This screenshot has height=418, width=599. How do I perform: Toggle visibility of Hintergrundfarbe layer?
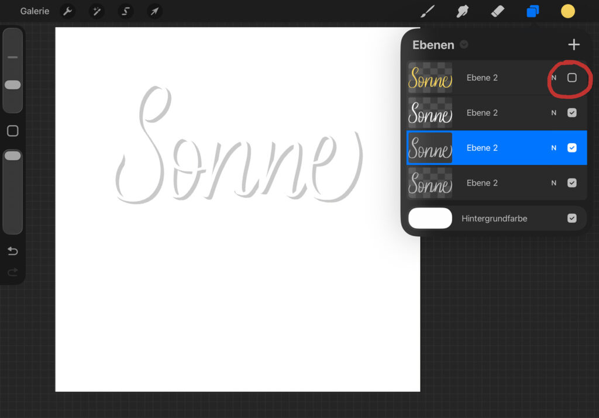pos(572,218)
